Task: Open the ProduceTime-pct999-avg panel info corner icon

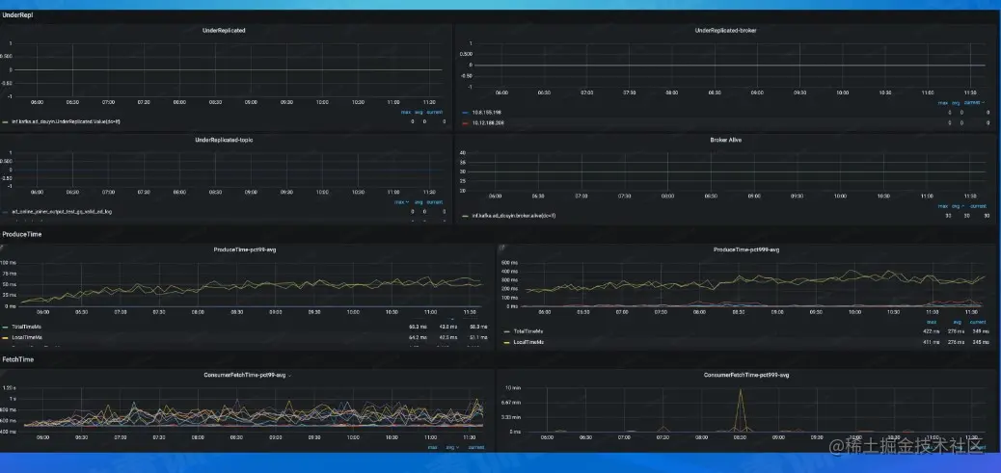Action: 500,246
